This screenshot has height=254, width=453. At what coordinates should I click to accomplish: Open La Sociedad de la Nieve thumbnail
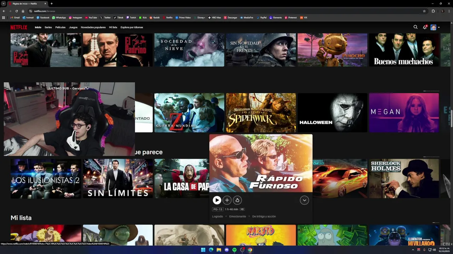[x=189, y=50]
